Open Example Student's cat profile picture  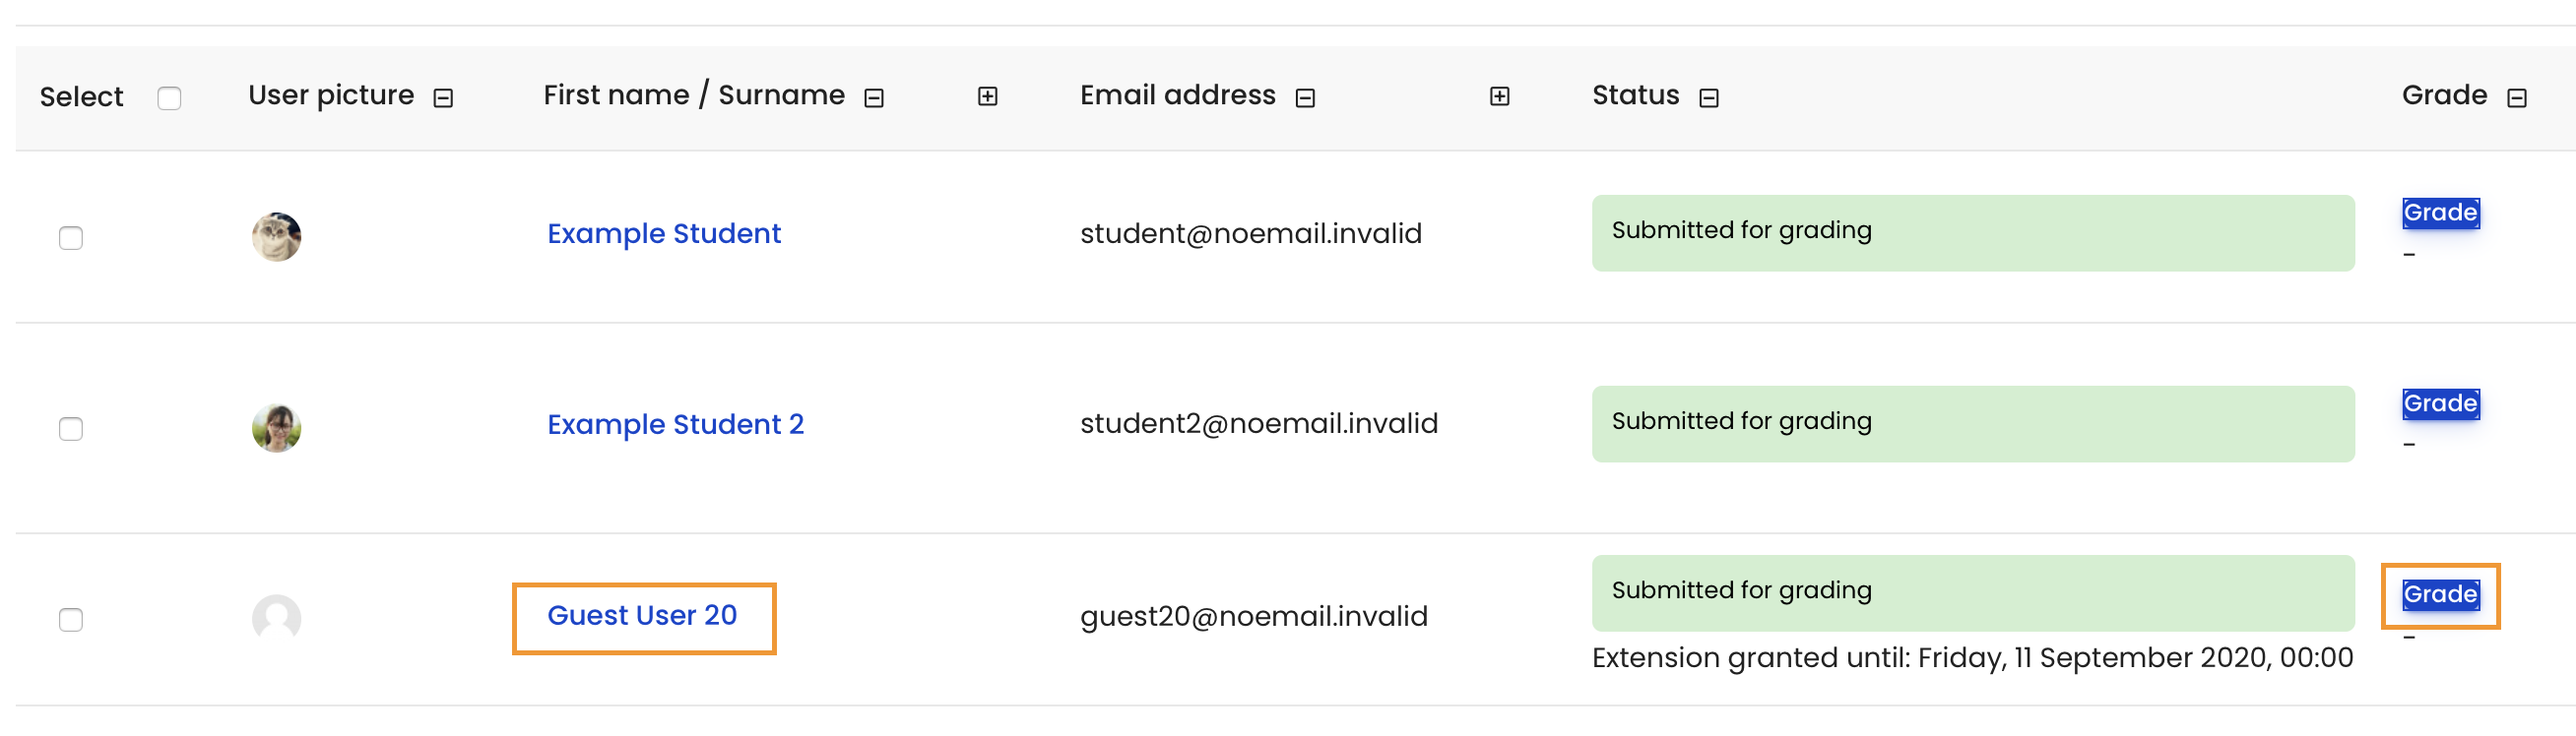(277, 237)
